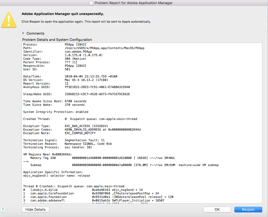The width and height of the screenshot is (268, 217).
Task: Click 'Namespace SIGNAL, Code 0xb' reason
Action: (x=88, y=144)
